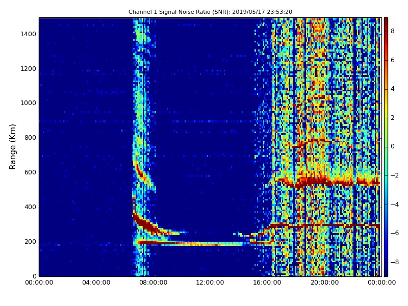Click the 08:00:00 time axis label
The image size is (408, 306).
tap(154, 283)
